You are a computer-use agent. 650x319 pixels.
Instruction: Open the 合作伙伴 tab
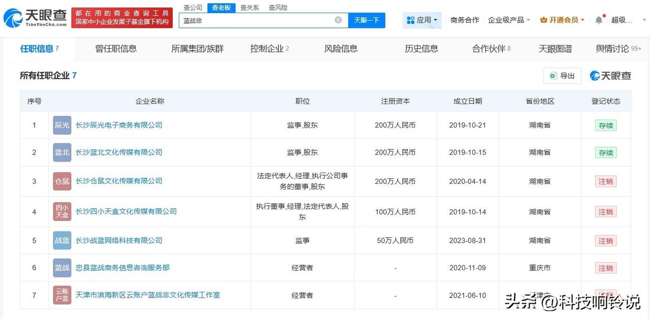coord(491,49)
